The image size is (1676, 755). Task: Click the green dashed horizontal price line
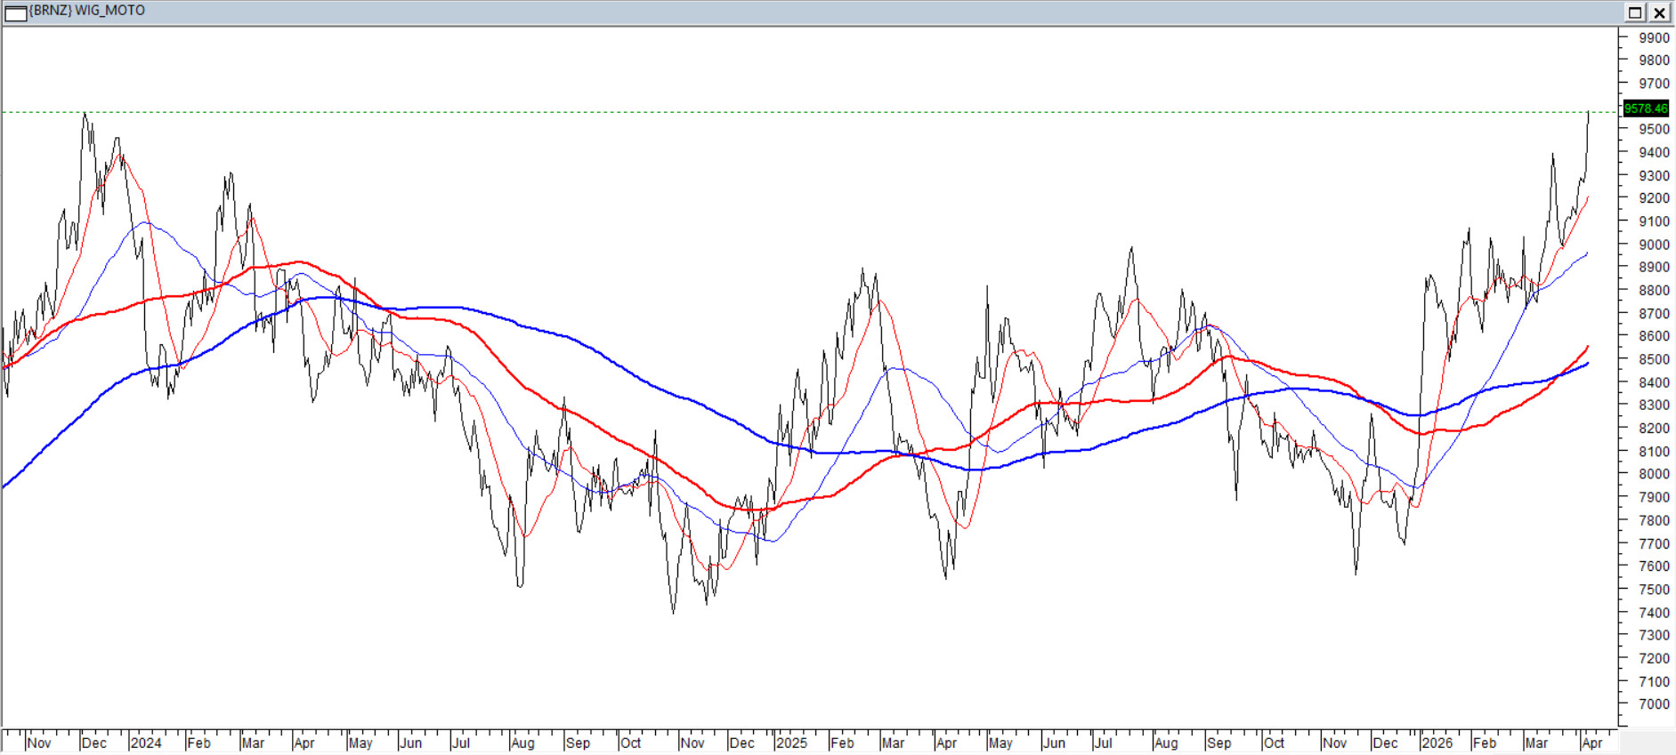click(x=801, y=112)
